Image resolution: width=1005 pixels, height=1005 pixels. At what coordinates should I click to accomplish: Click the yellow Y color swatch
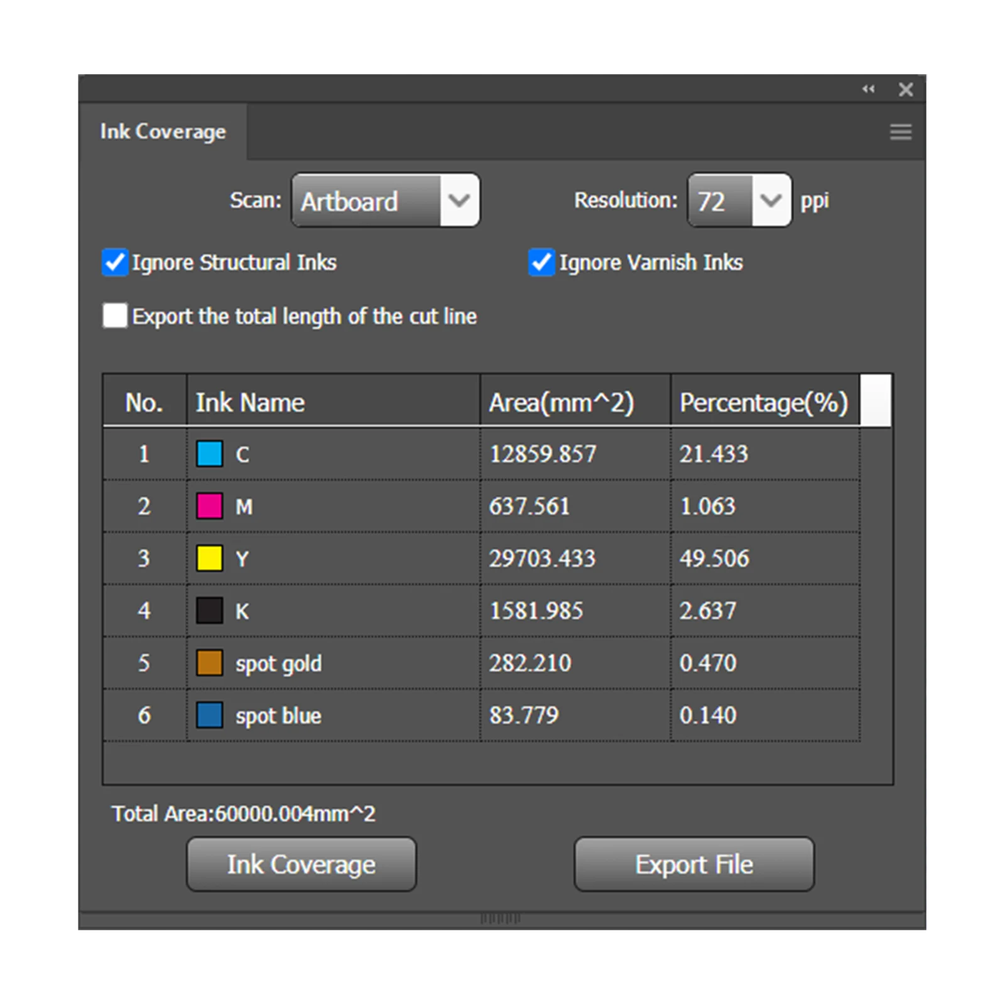coord(210,558)
